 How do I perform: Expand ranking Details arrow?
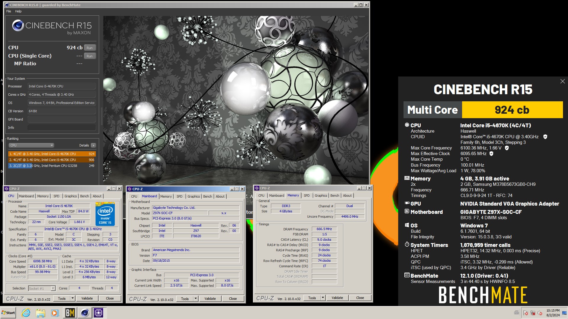coord(93,145)
